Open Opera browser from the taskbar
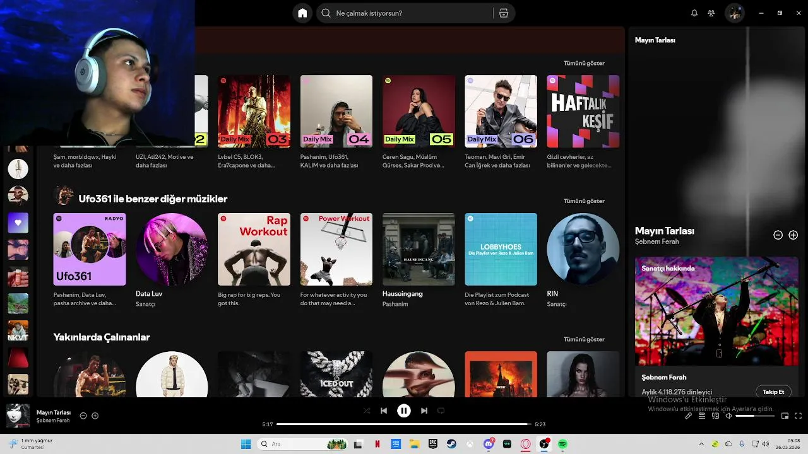The width and height of the screenshot is (808, 454). tap(525, 444)
